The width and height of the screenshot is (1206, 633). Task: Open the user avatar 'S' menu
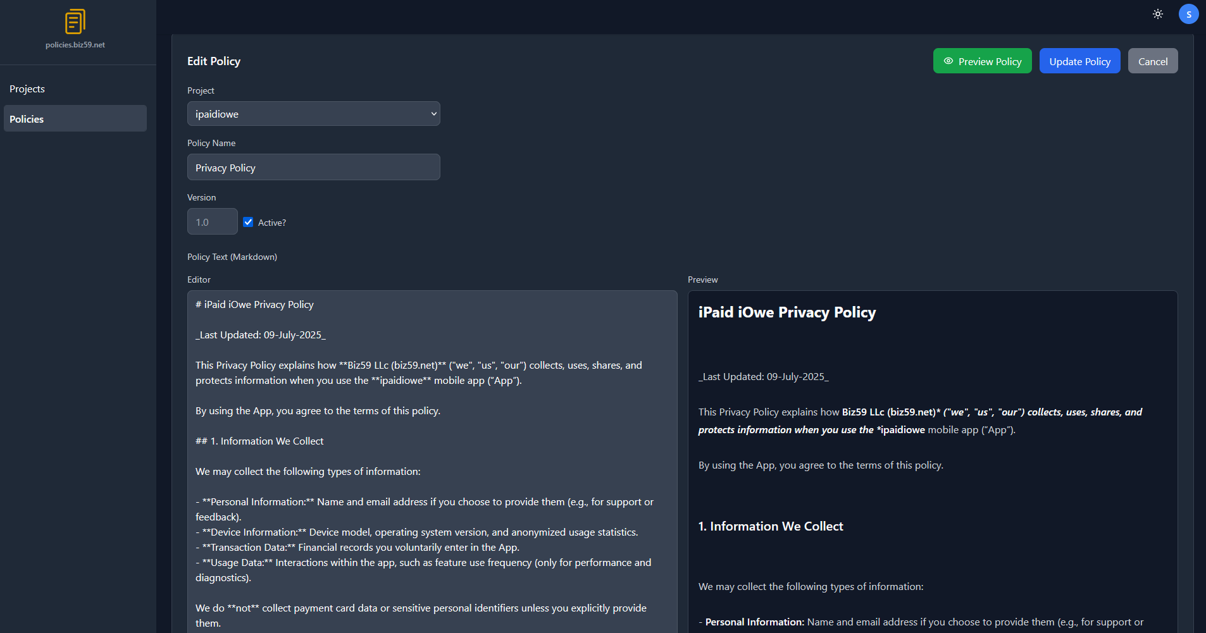pyautogui.click(x=1188, y=13)
